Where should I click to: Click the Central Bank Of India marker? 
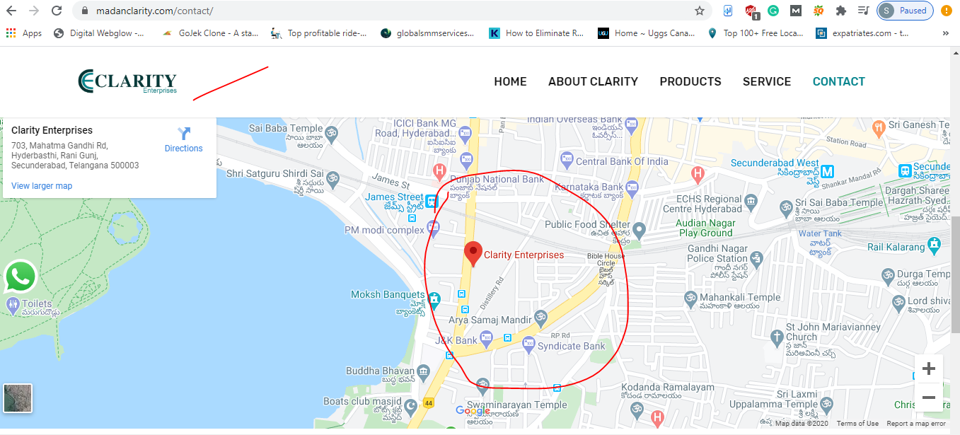click(x=566, y=160)
